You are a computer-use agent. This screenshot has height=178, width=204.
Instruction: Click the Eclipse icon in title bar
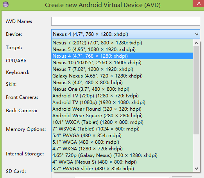click(x=5, y=4)
